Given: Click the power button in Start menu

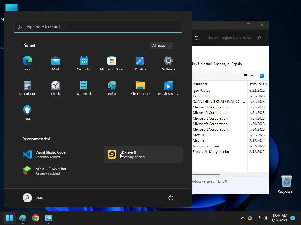Looking at the screenshot, I should coord(171,198).
